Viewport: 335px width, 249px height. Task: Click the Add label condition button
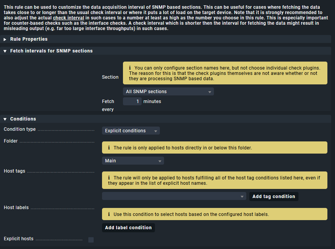pos(128,228)
